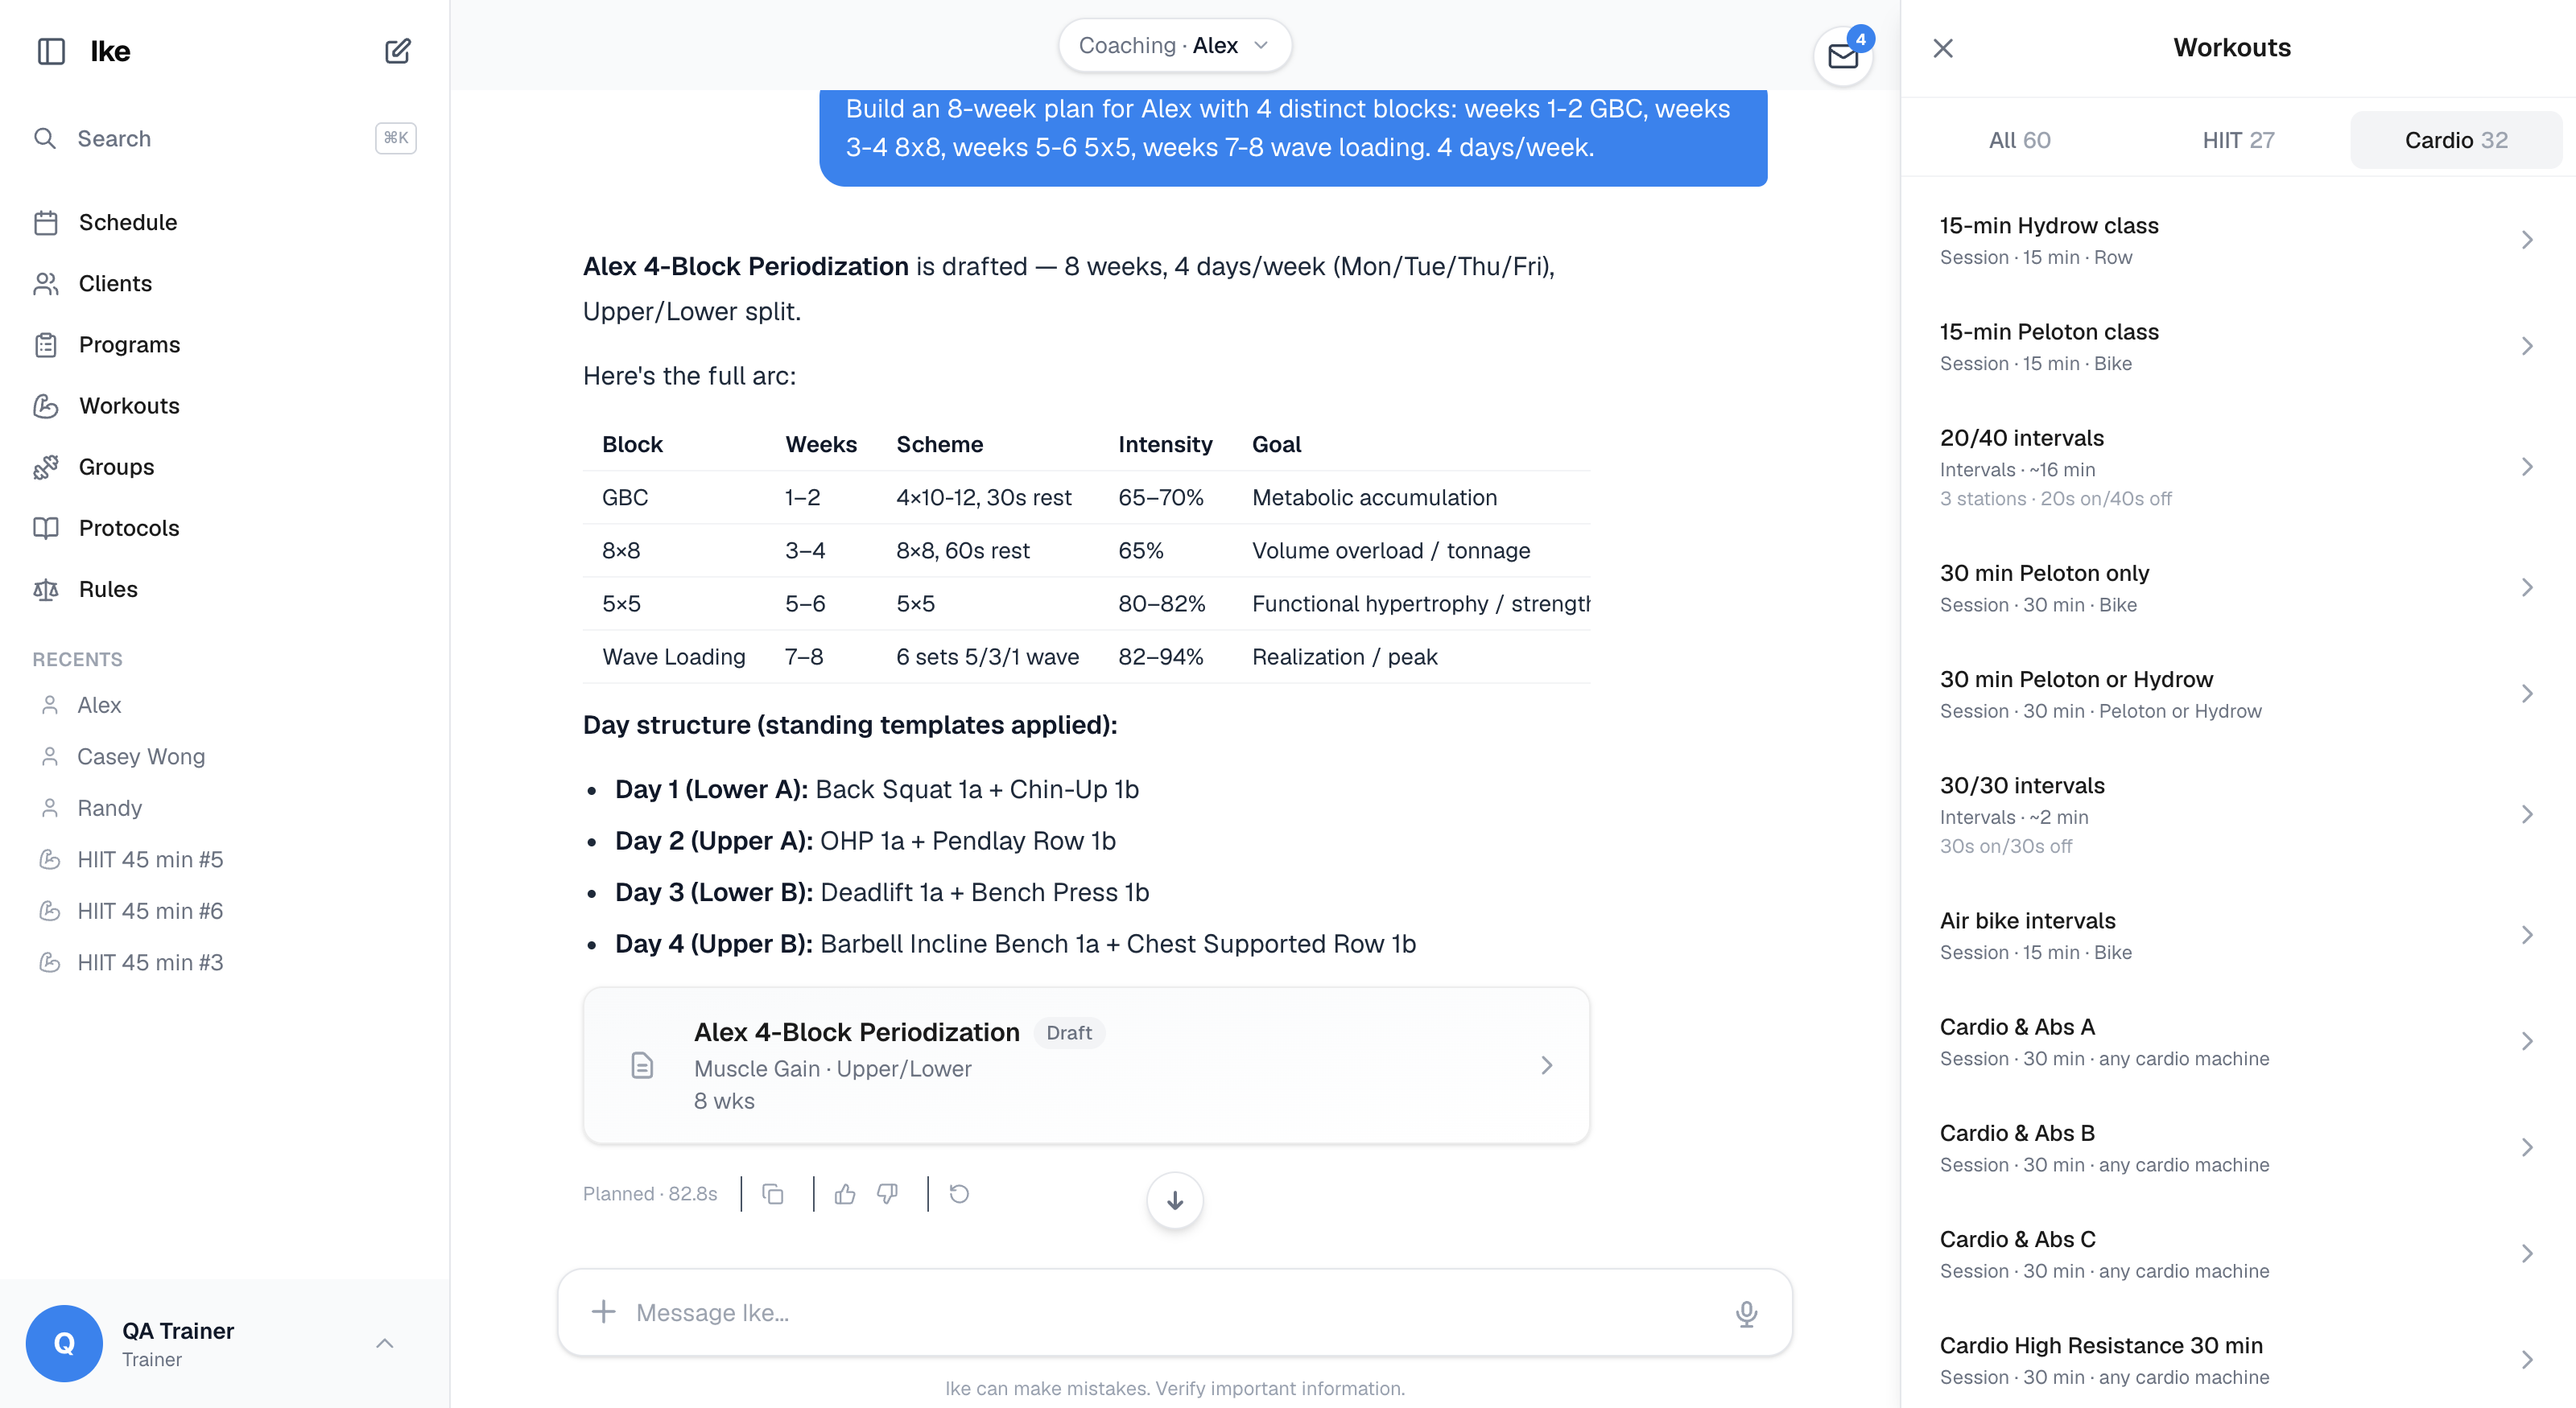Open Air bike intervals workout
Viewport: 2576px width, 1408px height.
tap(2238, 936)
